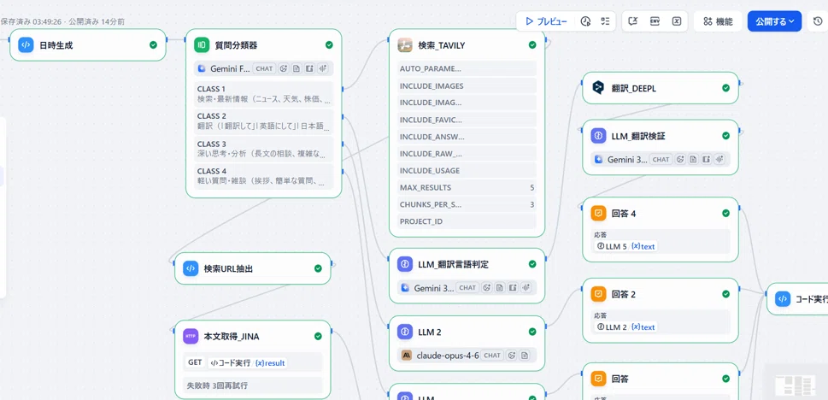Click the 回答 4 answer node icon
Screen dimensions: 828x400
coord(598,214)
